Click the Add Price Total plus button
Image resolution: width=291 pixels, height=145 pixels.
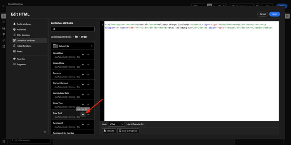pos(83,115)
